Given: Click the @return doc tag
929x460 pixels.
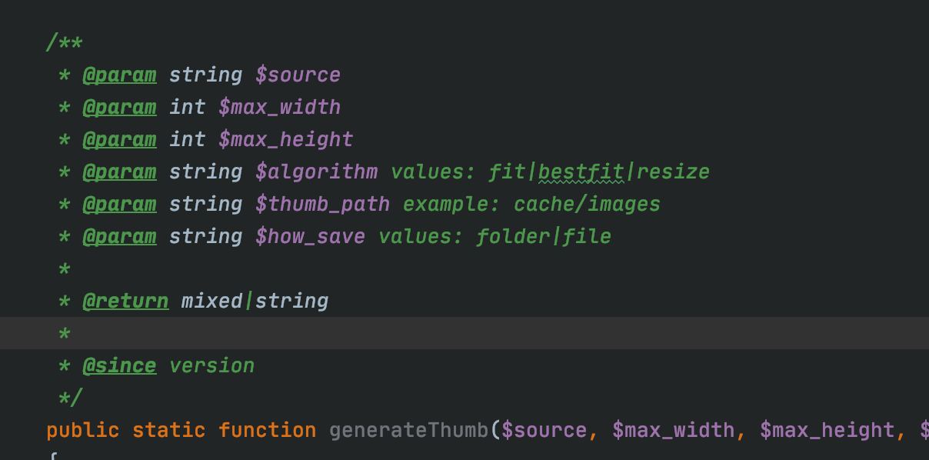Looking at the screenshot, I should tap(125, 302).
